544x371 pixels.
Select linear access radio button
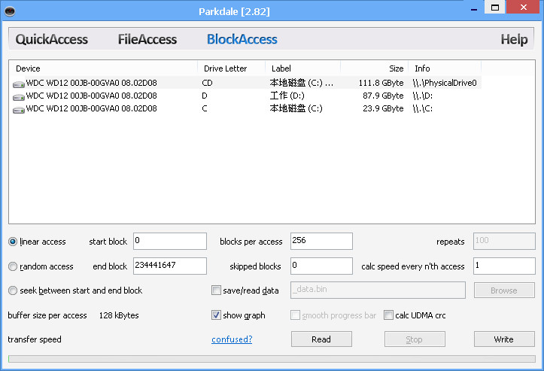(x=13, y=242)
